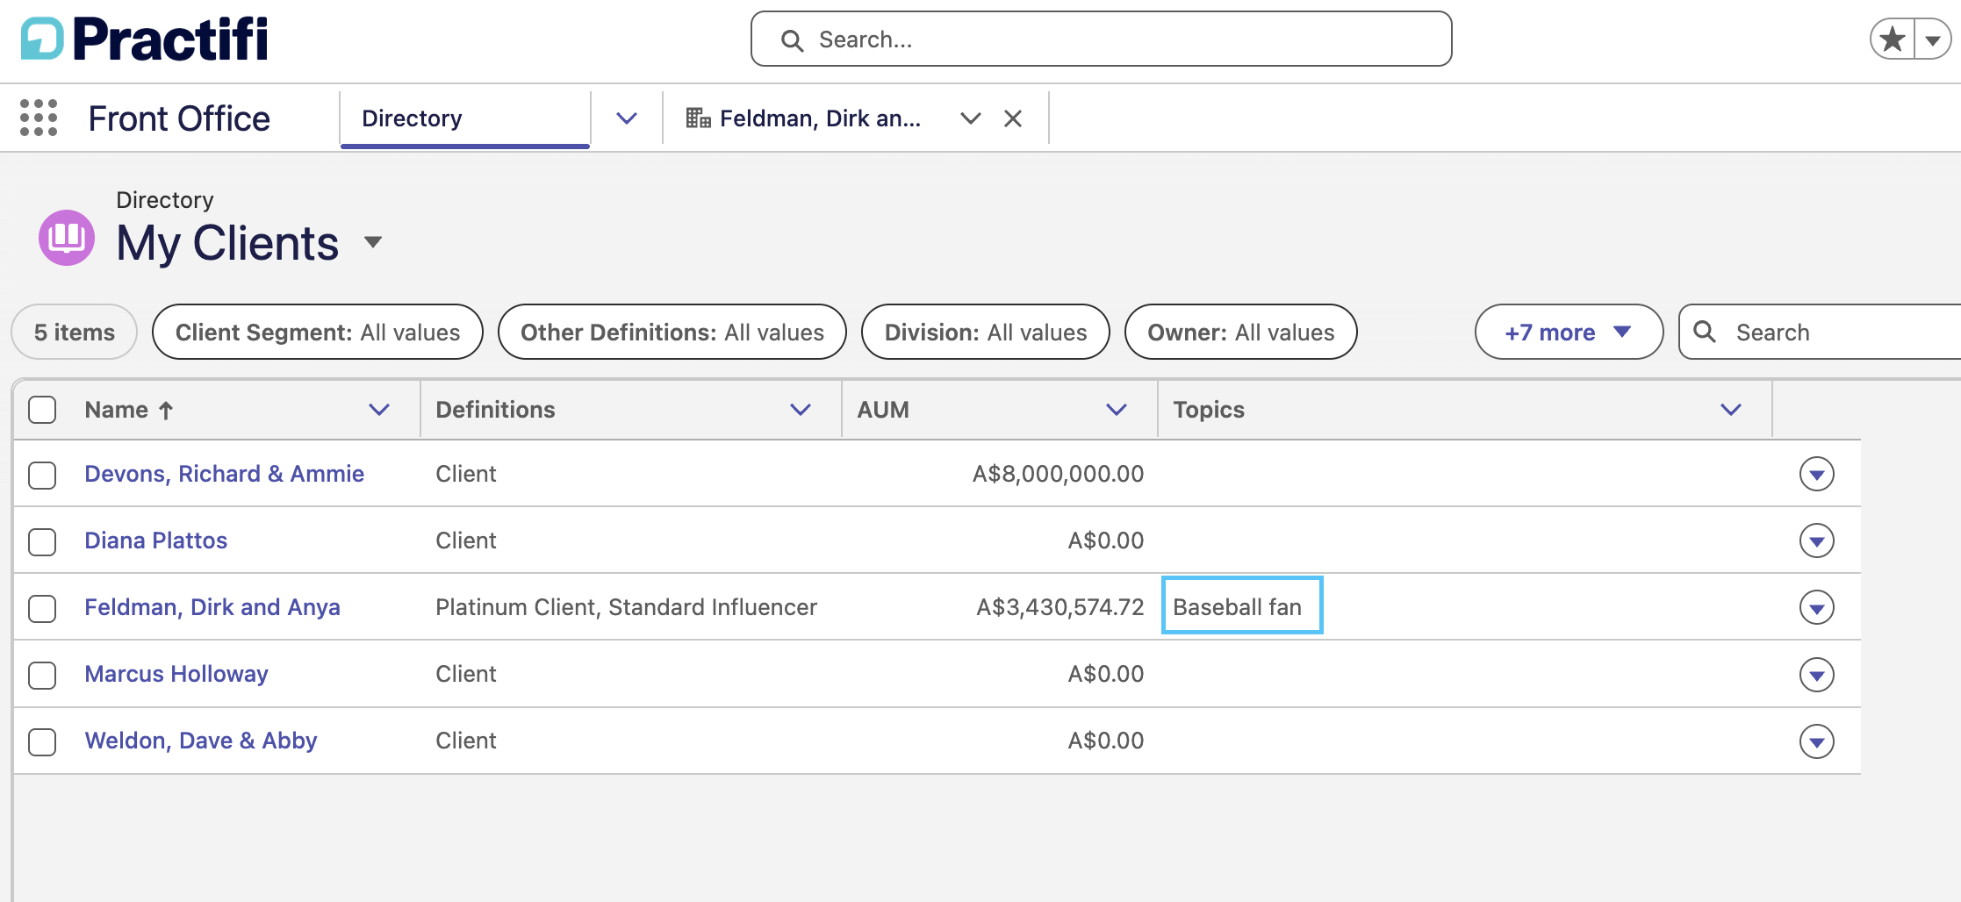Screen dimensions: 1961x902
Task: Click the A$8,000,000.00 AUM value
Action: coord(1058,474)
